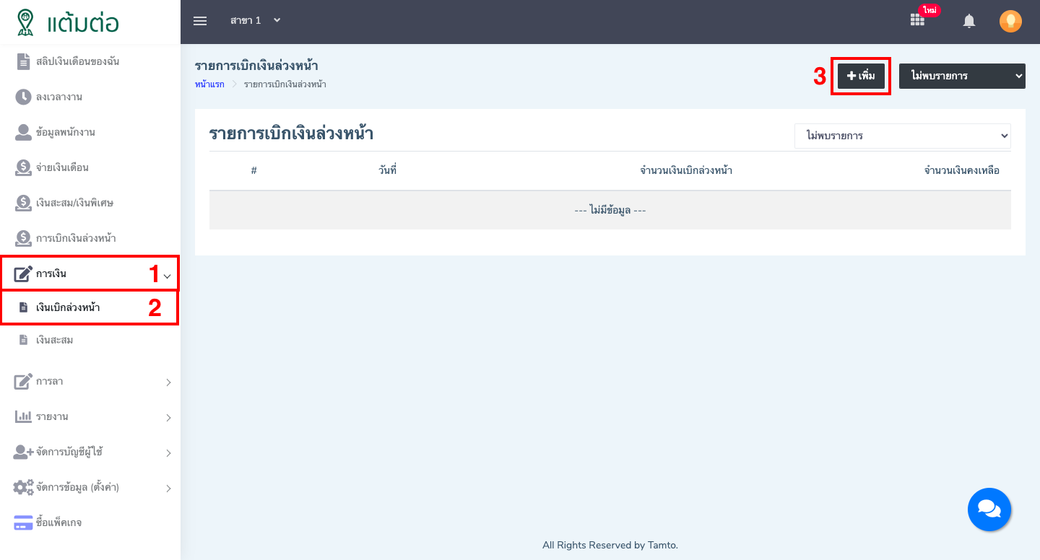Image resolution: width=1040 pixels, height=560 pixels.
Task: Click the การเบิกเงินล่วงหน้า icon
Action: coord(24,238)
